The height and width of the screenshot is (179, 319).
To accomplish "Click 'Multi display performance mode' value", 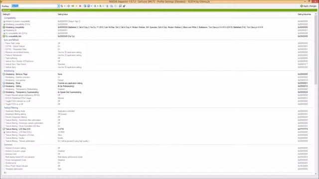I will click(70, 157).
